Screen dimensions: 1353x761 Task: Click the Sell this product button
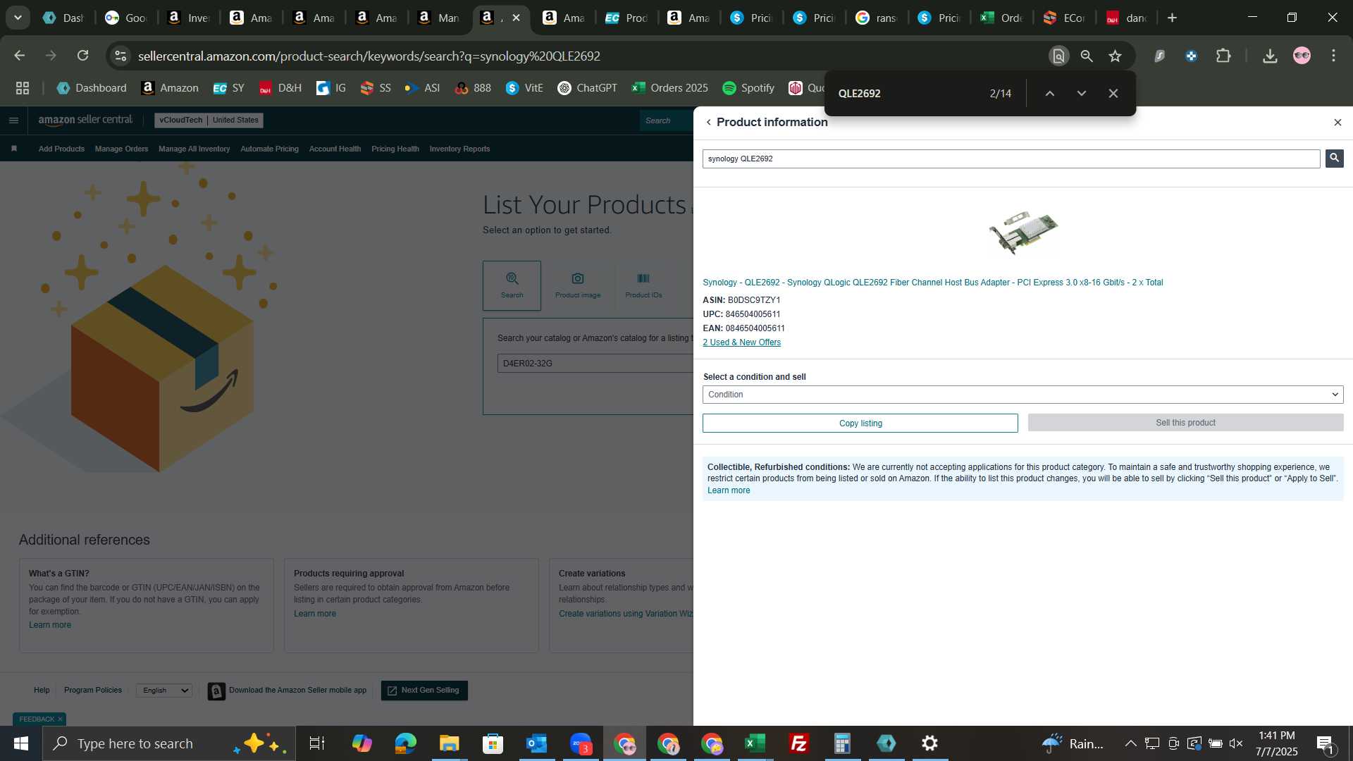click(1185, 423)
